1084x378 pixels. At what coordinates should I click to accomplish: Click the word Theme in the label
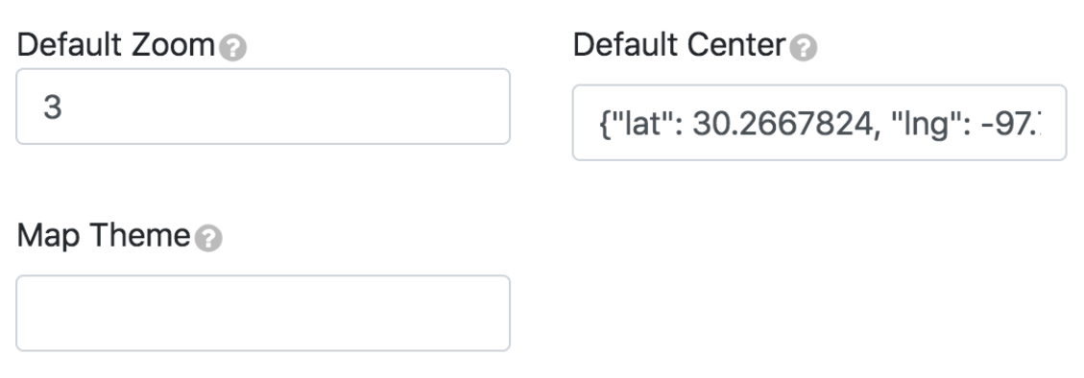pos(139,236)
